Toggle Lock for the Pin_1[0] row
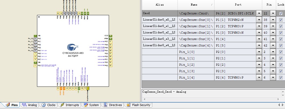The width and height of the screenshot is (285, 109). [x=281, y=52]
